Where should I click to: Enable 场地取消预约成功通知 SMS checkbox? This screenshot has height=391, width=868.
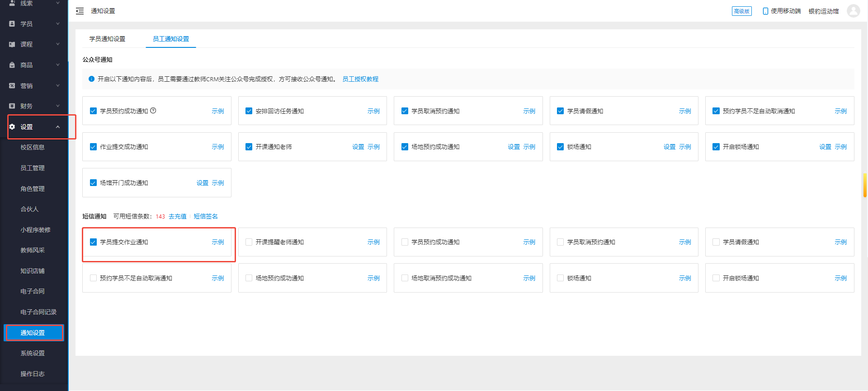(405, 278)
